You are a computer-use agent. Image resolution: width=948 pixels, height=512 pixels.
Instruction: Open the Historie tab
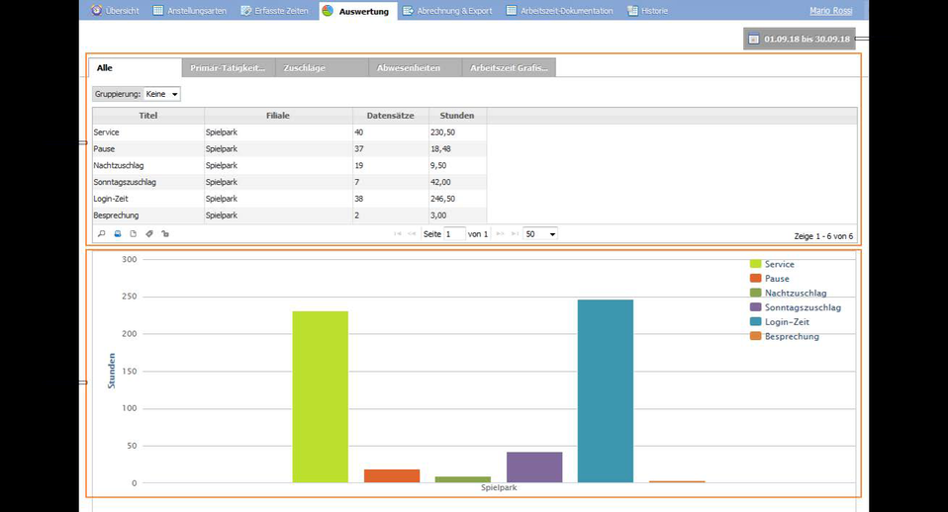(647, 10)
